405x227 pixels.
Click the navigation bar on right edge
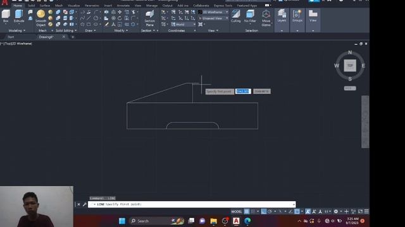pos(365,122)
